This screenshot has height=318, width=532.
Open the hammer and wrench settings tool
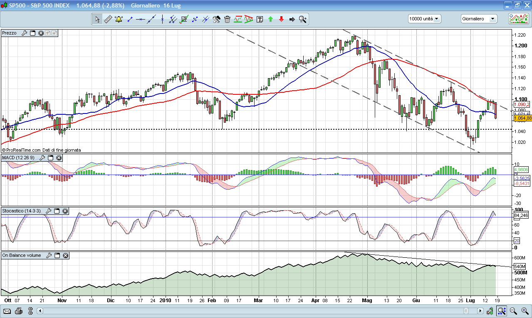tap(216, 19)
